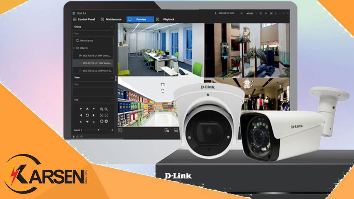354x199 pixels.
Task: Adjust the PTZ Speed slider
Action: tap(99, 130)
